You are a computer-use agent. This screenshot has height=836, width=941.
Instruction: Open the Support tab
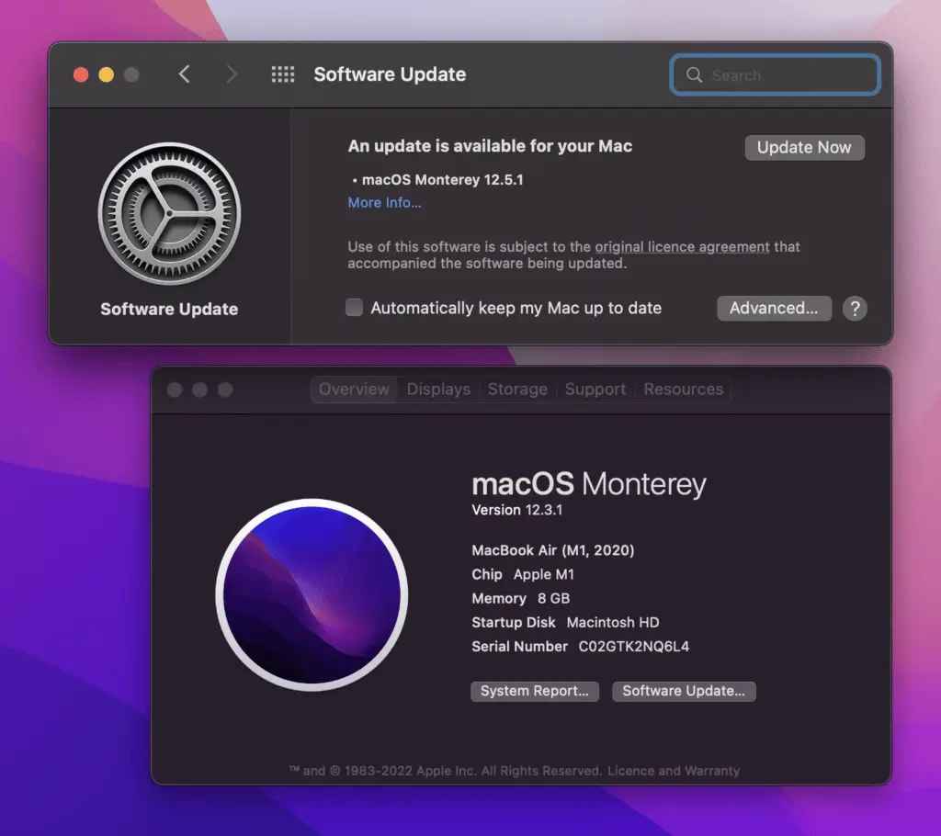click(x=595, y=390)
